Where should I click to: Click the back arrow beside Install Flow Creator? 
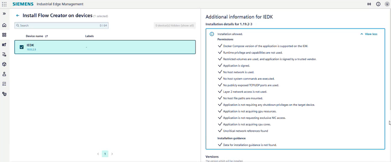(18, 16)
